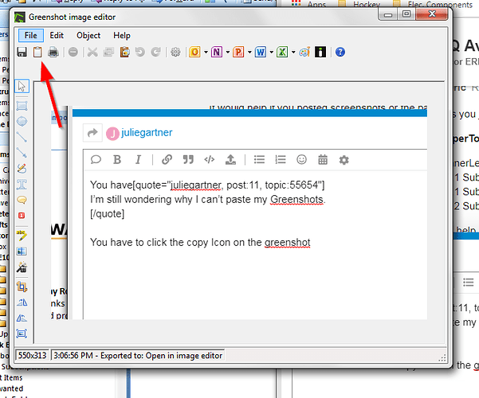Select the crop tool
This screenshot has height=398, width=479.
[x=22, y=287]
